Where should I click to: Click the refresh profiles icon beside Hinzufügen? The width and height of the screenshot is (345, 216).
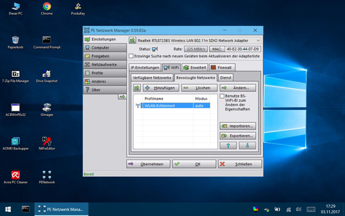tap(137, 88)
